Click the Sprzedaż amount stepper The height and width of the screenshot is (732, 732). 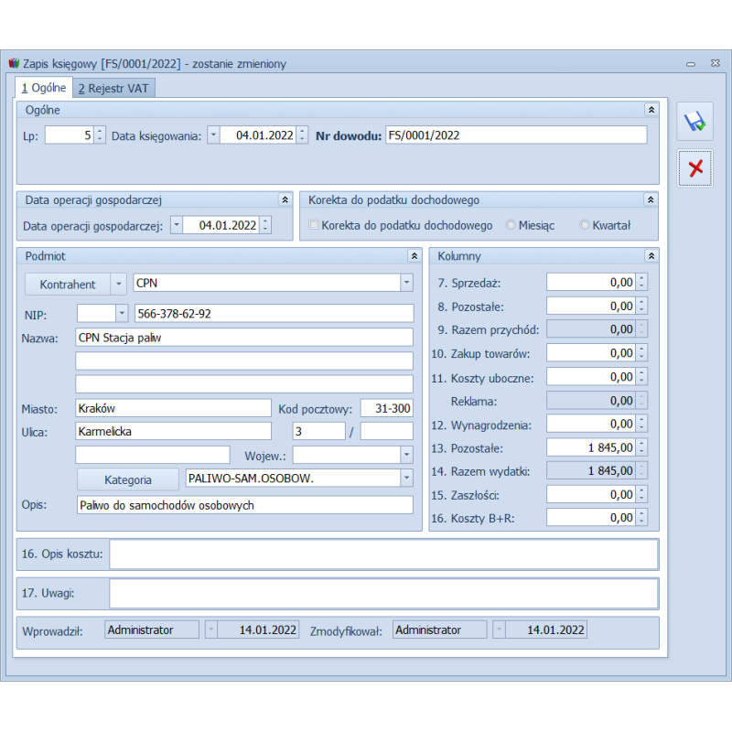[642, 283]
